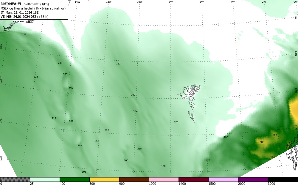Click the map value 197
This screenshot has height=186, width=298.
point(133,95)
